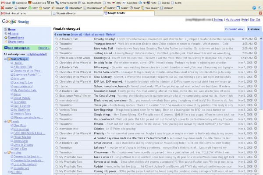Viewport: 263px width, 175px height.
Task: Star the 'Smashy smashy!' entry
Action: point(57,39)
